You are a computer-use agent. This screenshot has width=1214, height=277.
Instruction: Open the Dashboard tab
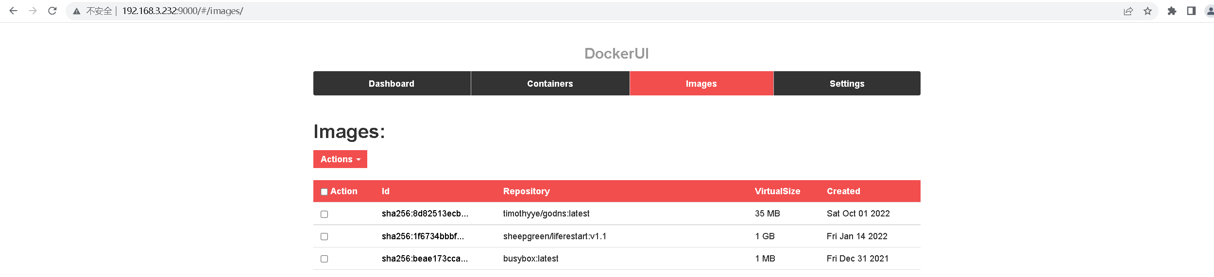(392, 83)
